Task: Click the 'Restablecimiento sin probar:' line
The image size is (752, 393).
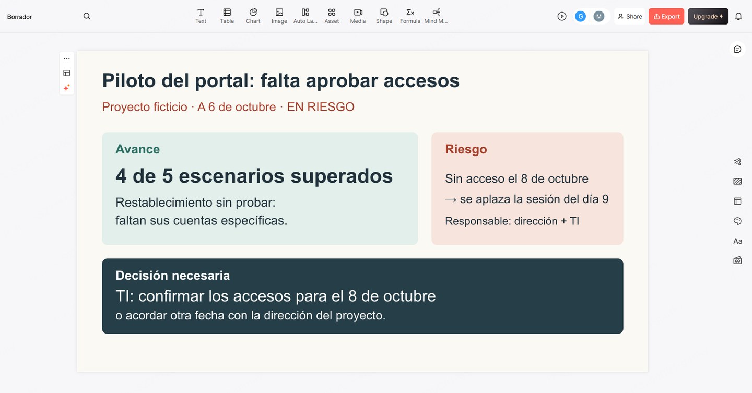Action: tap(195, 203)
